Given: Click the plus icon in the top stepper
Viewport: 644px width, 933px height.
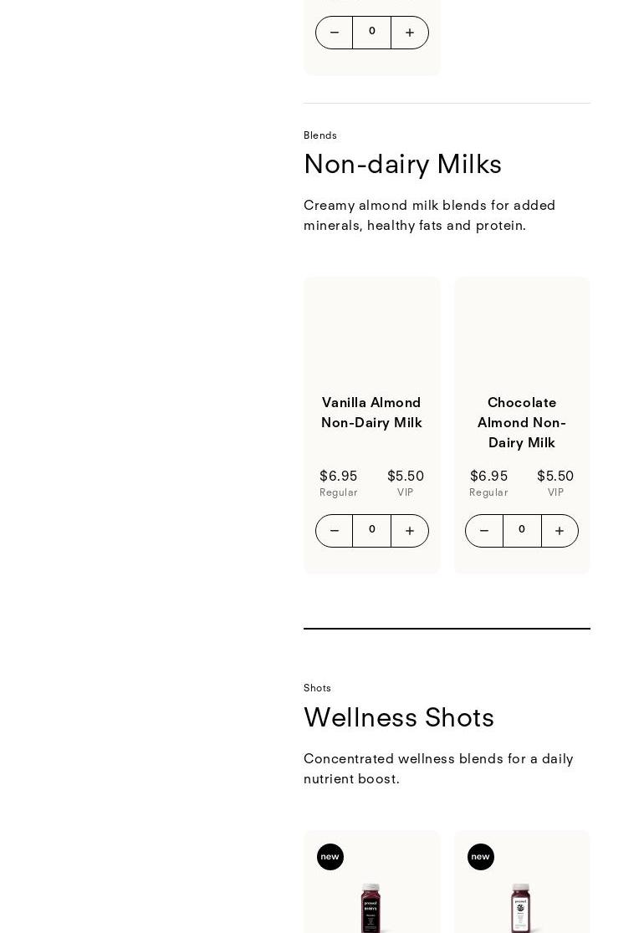Looking at the screenshot, I should point(410,33).
